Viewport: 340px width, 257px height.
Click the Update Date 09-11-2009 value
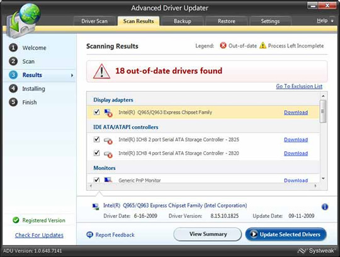click(x=301, y=216)
